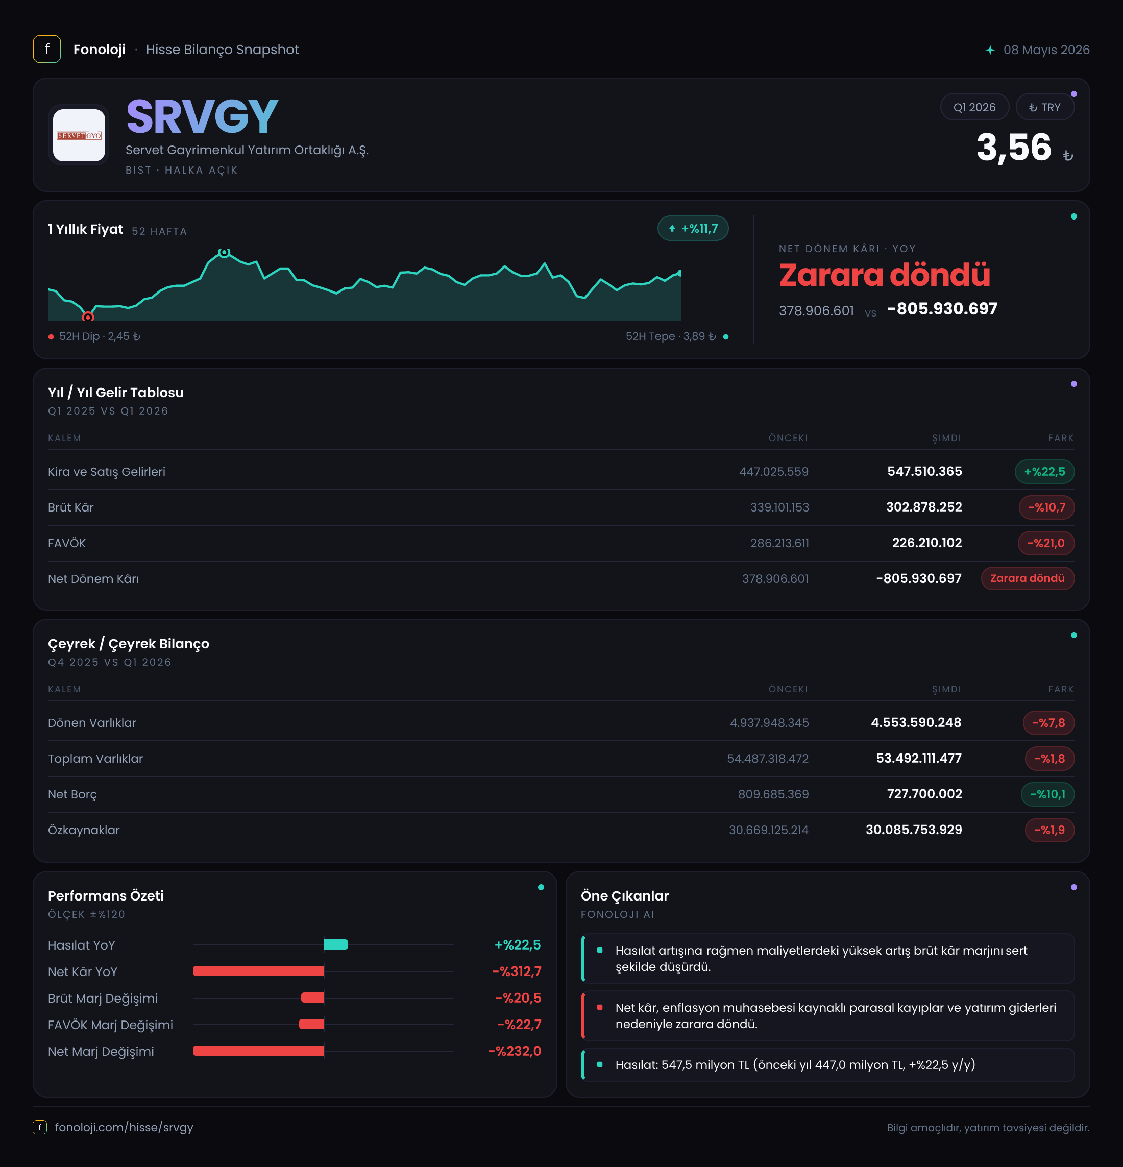
Task: Click the "Öne Çıkanlar" section title
Action: [625, 896]
